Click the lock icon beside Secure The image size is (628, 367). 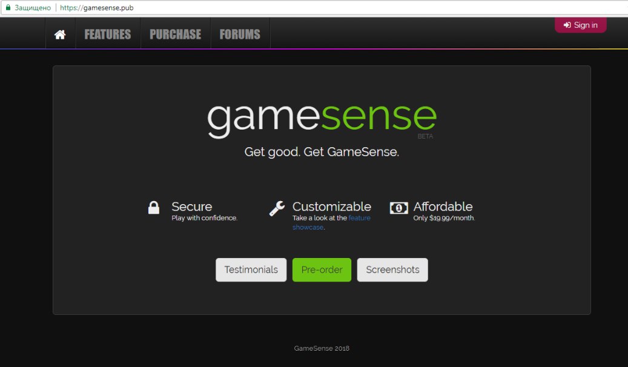(x=154, y=208)
